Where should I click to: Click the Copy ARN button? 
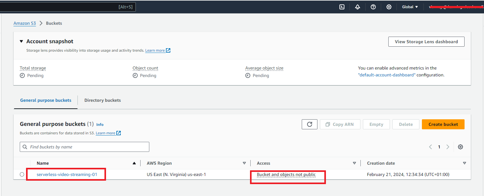tap(339, 124)
